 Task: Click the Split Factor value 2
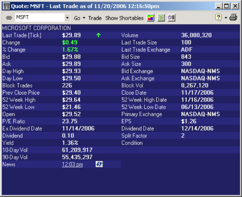(x=183, y=136)
